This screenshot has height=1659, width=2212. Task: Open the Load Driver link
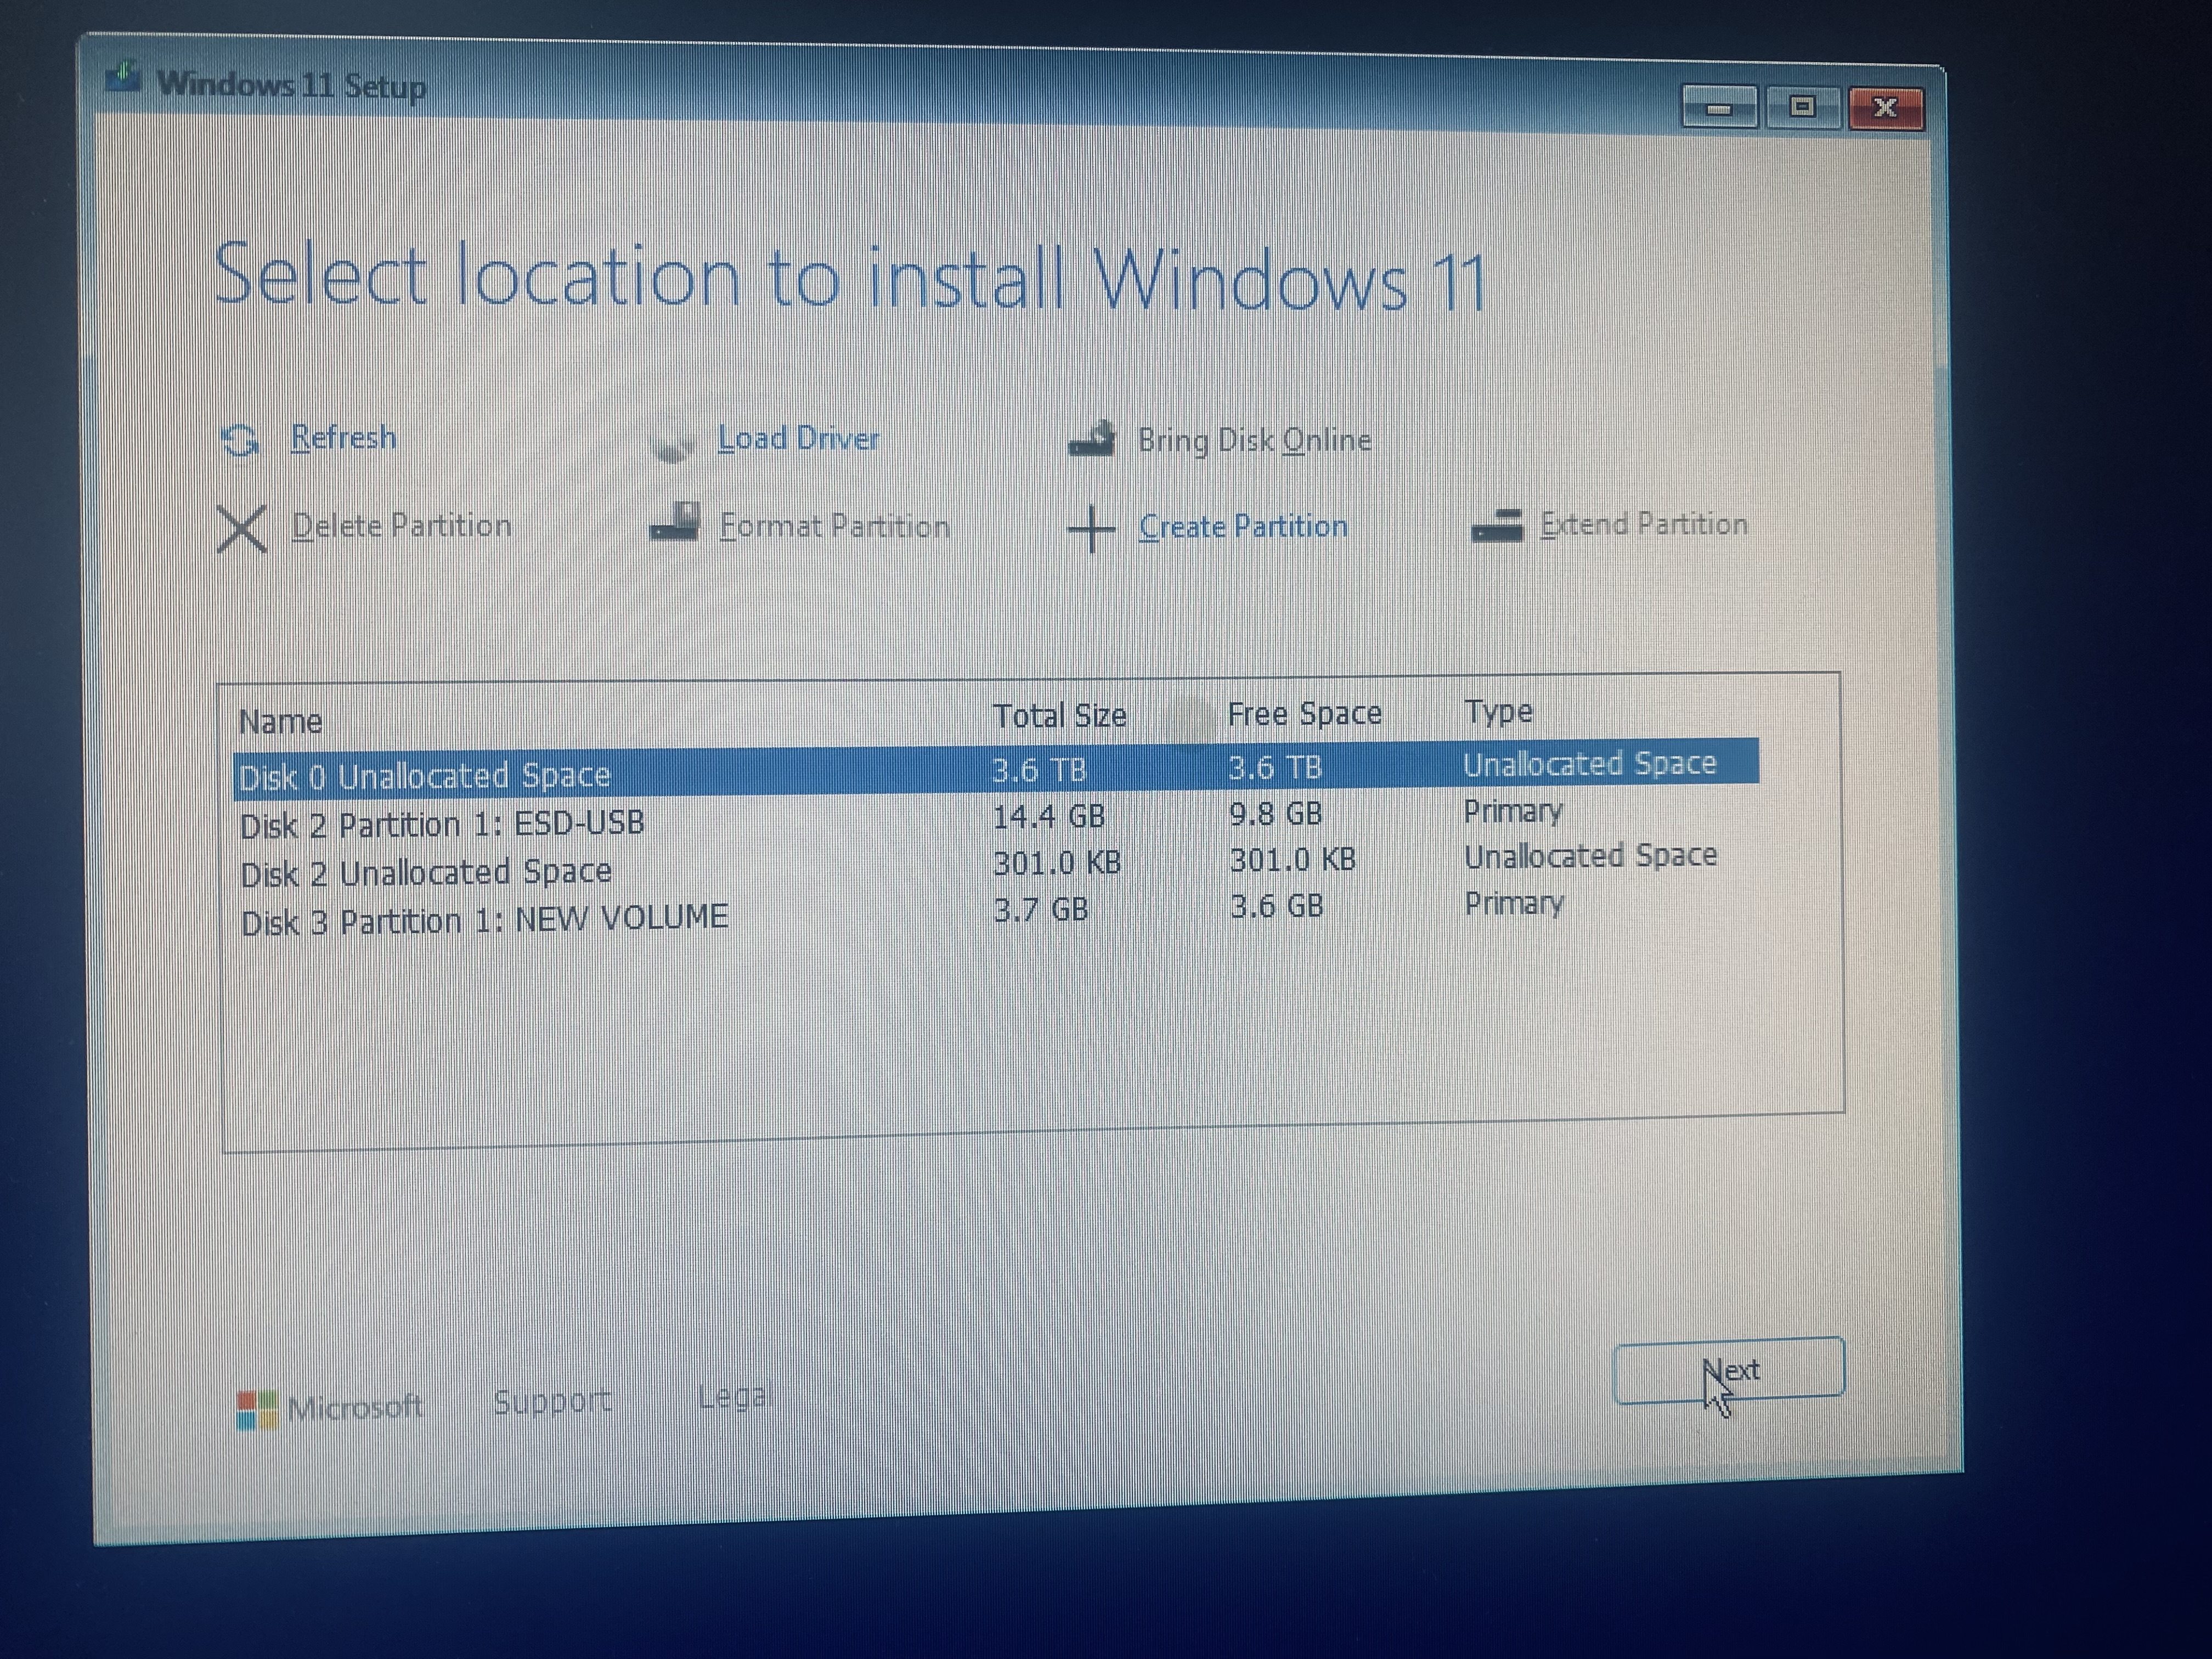pyautogui.click(x=799, y=438)
